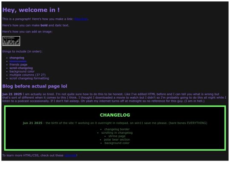Click "changelog border" in the changelog
230x173 pixels.
[x=117, y=129]
